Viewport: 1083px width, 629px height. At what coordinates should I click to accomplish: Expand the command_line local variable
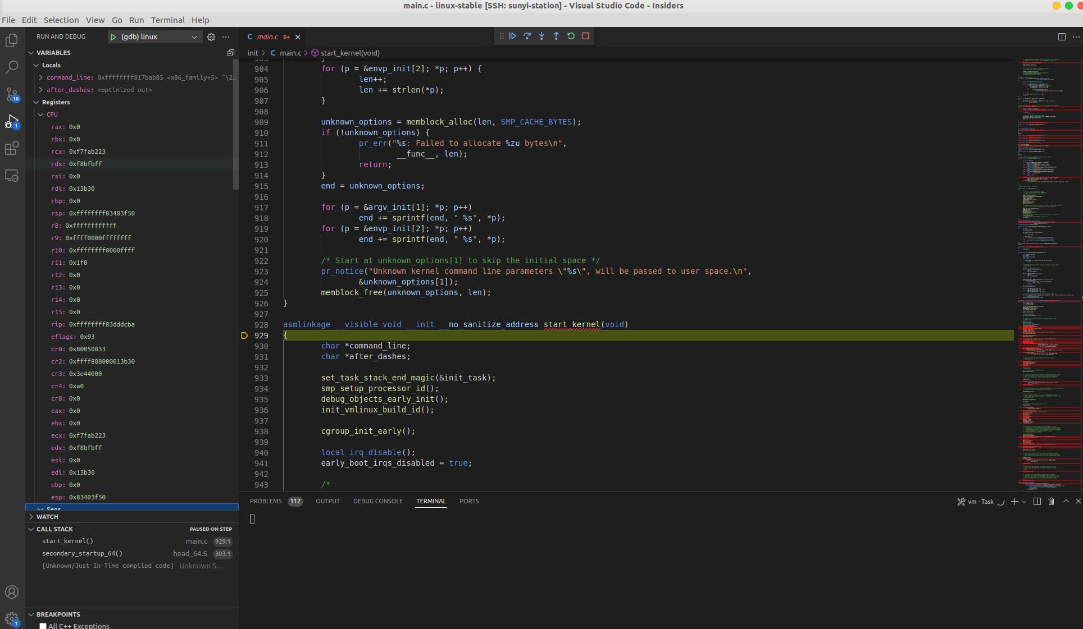(x=41, y=77)
